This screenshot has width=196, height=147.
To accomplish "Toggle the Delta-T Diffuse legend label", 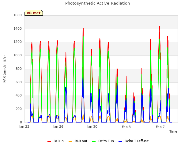I will [x=137, y=141].
